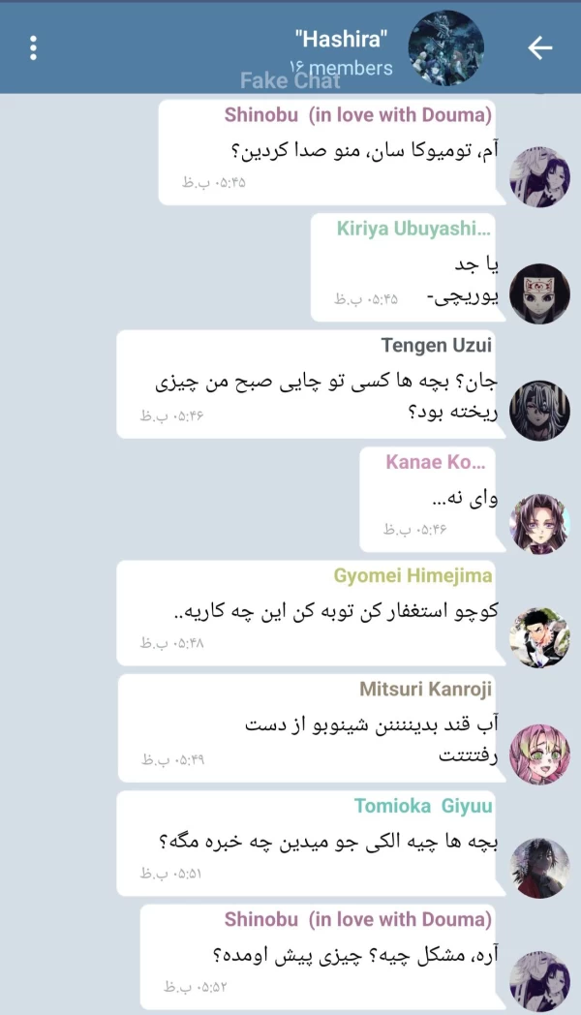Open Mitsuri Kanroji's pink-haired avatar
This screenshot has width=581, height=1015.
click(539, 754)
